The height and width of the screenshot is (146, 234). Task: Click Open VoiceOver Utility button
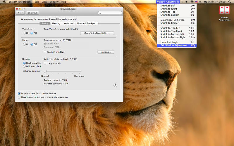click(97, 33)
